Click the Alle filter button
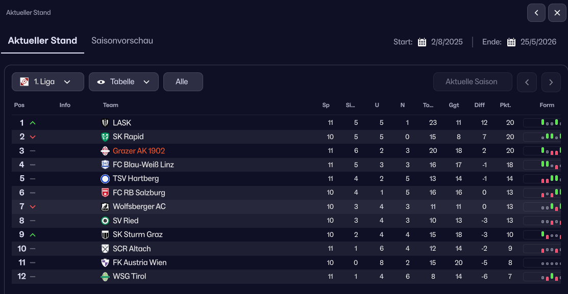568x294 pixels. click(183, 82)
